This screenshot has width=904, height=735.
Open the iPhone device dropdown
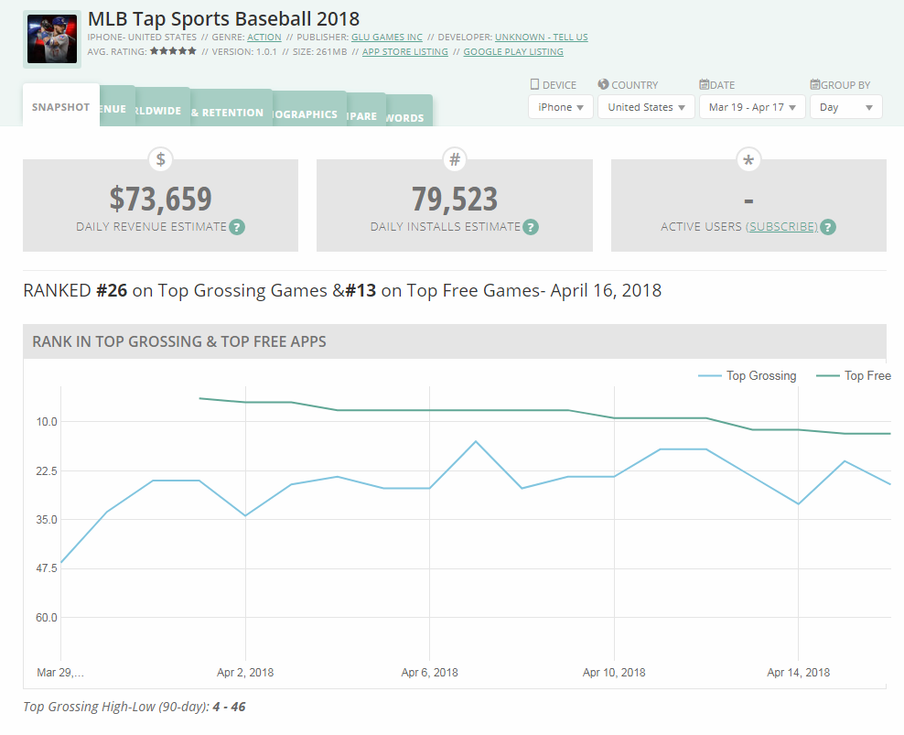[560, 107]
